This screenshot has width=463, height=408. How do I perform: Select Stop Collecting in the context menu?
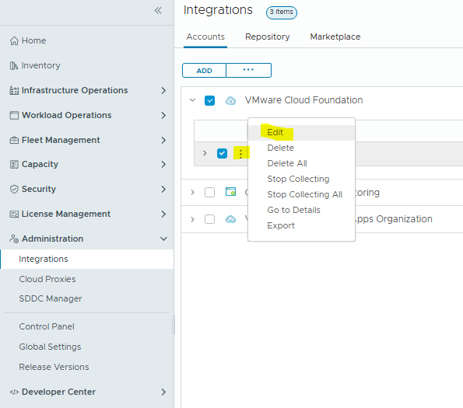click(301, 180)
